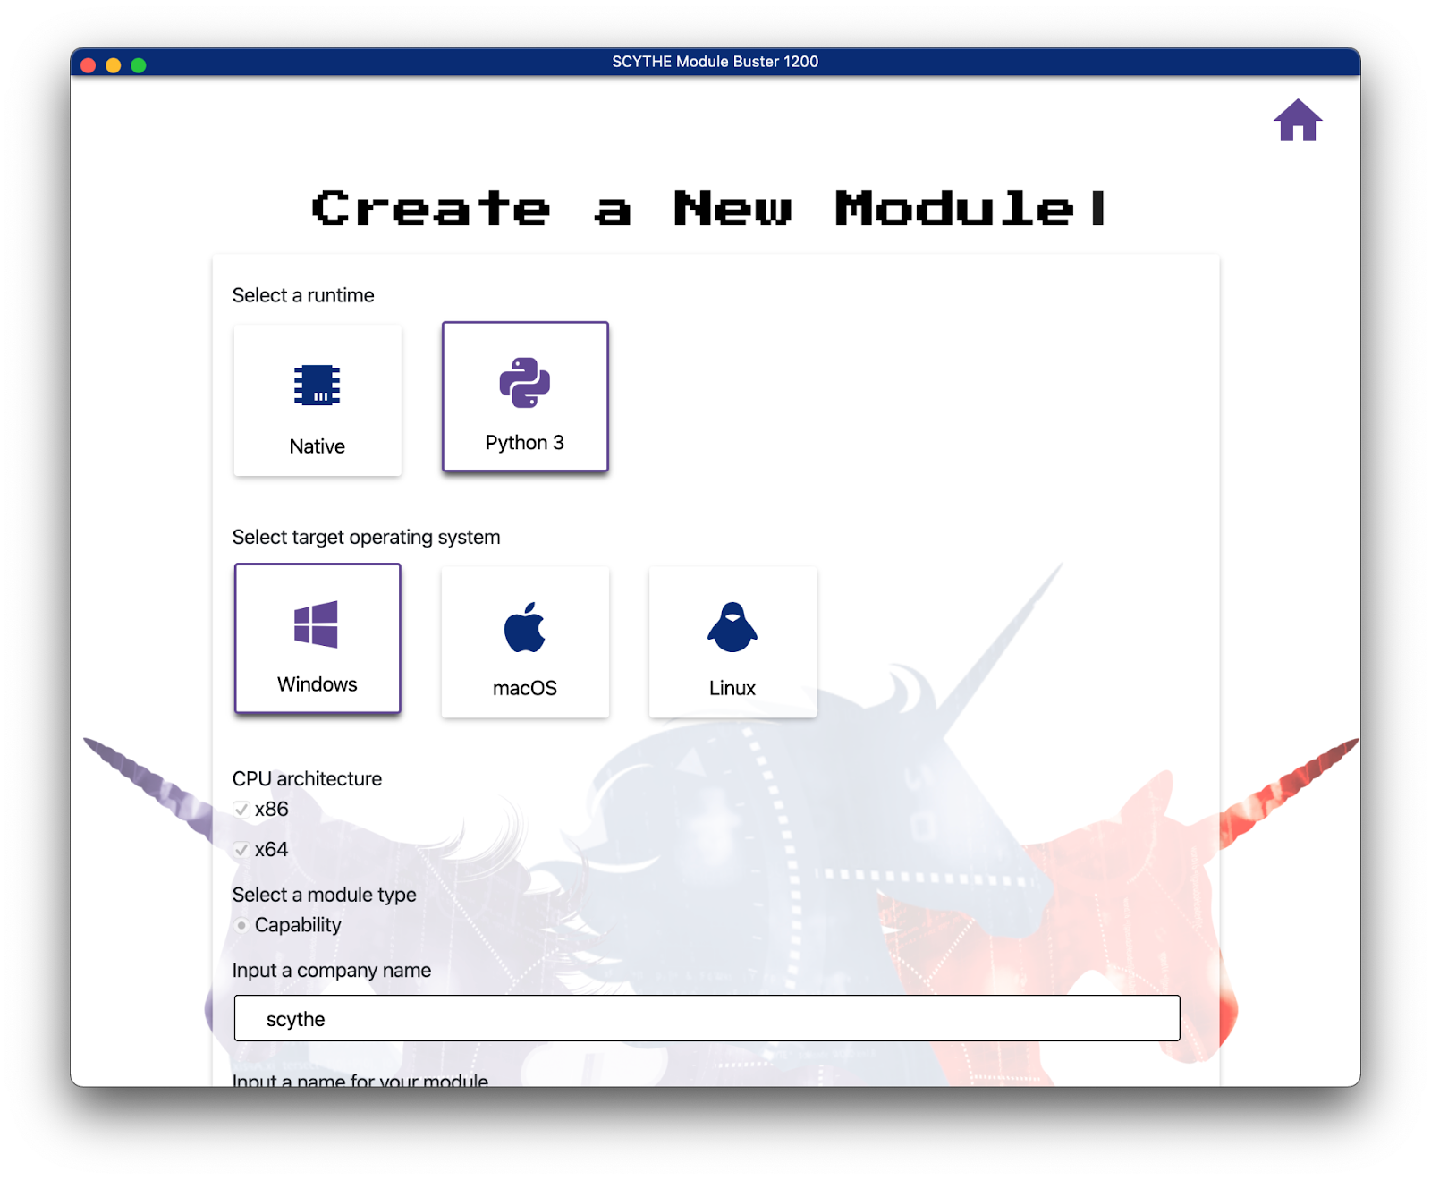The image size is (1431, 1180).
Task: Toggle the x64 architecture checkbox
Action: (x=241, y=850)
